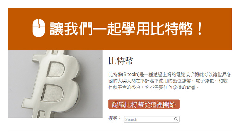This screenshot has height=134, width=239.
Task: Click the 讓世界各 text ending the first line
Action: coord(222,74)
